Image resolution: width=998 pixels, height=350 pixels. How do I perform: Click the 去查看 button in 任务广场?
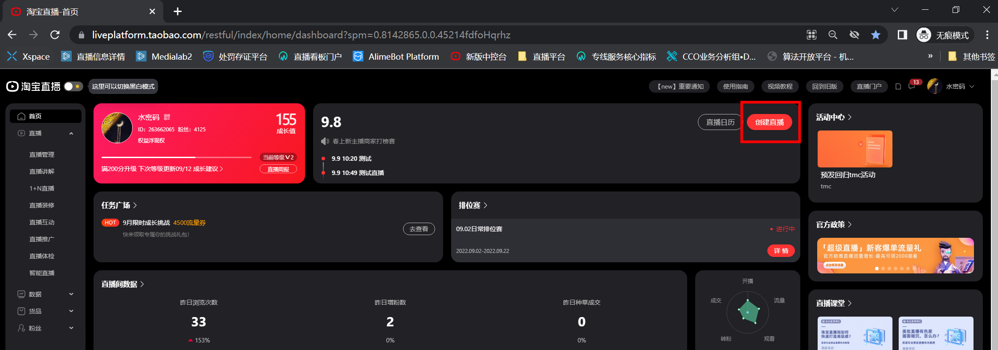pyautogui.click(x=419, y=229)
